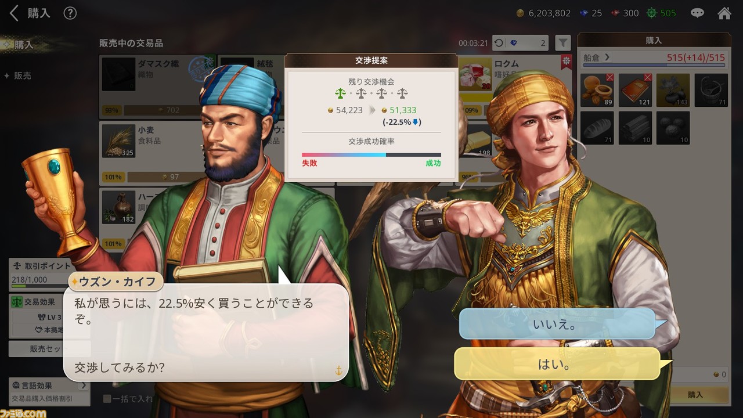Toggle the 一括で入れ checkbox
This screenshot has width=743, height=418.
pos(107,399)
